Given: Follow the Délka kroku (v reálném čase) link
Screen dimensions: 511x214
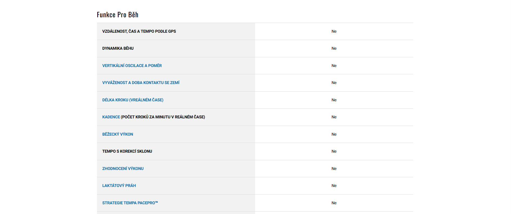Looking at the screenshot, I should click(133, 100).
